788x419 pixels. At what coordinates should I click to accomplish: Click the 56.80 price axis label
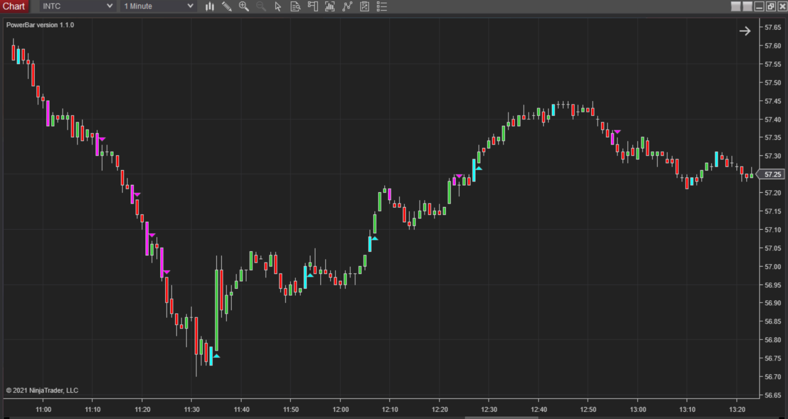point(773,340)
